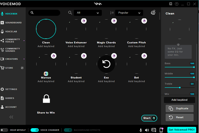Viewport: 199px width, 133px height.
Task: Select the Clean voice circle
Action: [46, 29]
